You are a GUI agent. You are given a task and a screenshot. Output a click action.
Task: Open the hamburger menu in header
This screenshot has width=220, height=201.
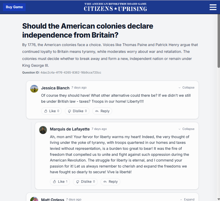[213, 7]
